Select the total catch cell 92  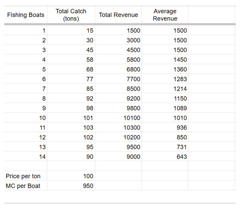(71, 98)
